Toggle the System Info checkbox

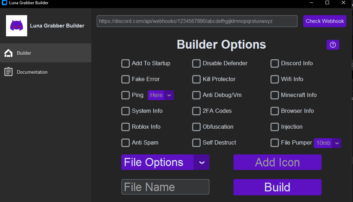pyautogui.click(x=126, y=111)
